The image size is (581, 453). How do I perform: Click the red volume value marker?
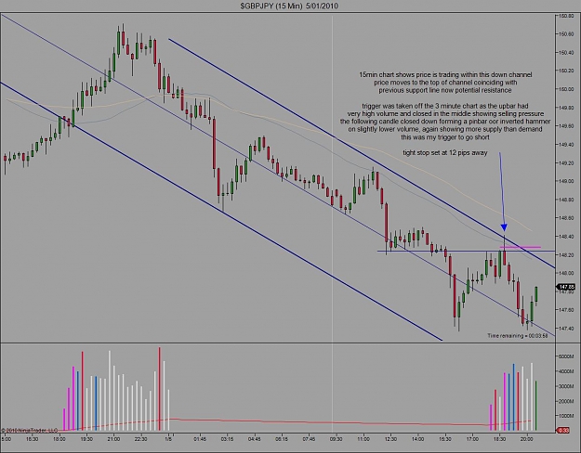pyautogui.click(x=564, y=430)
